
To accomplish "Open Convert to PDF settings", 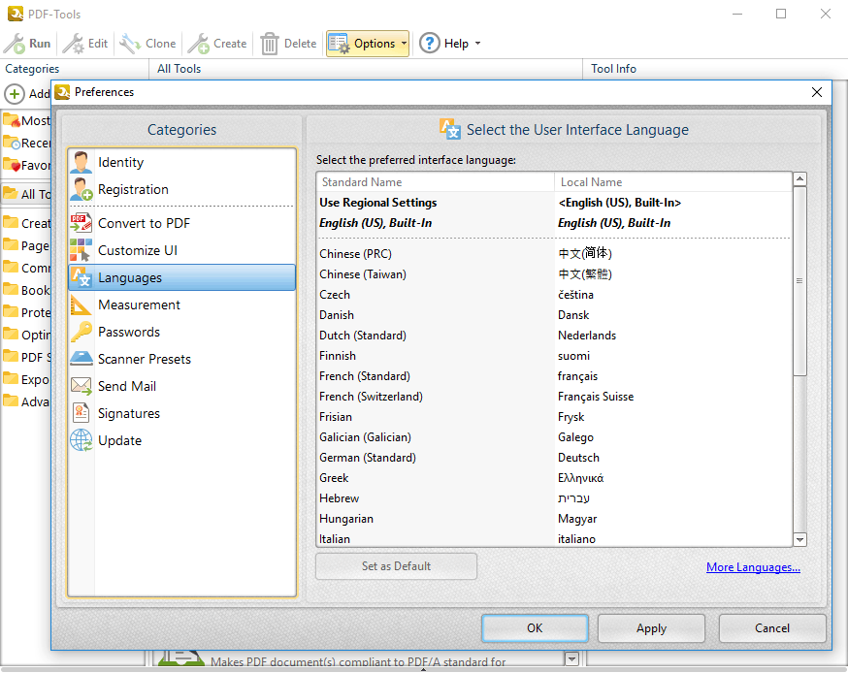I will coord(144,223).
